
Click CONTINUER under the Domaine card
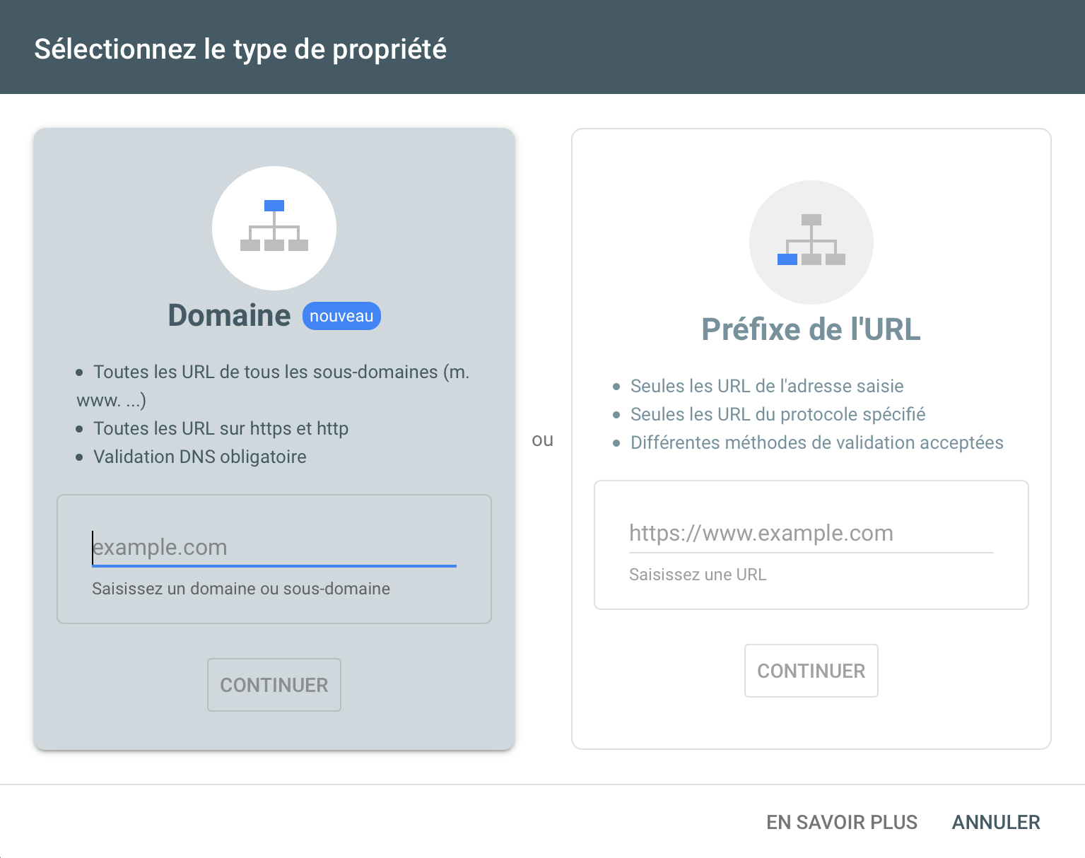click(274, 685)
